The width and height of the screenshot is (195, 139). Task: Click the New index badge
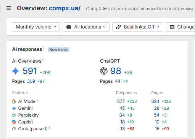point(58,50)
